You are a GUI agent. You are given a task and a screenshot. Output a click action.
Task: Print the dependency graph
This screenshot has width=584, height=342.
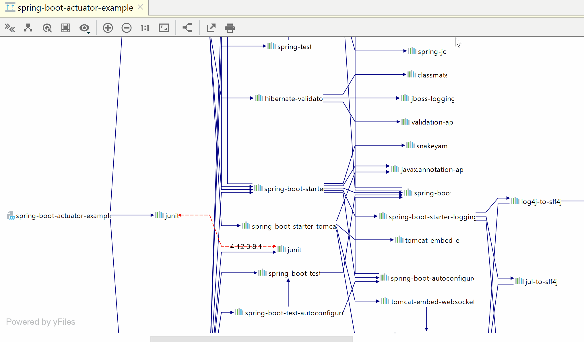[230, 28]
